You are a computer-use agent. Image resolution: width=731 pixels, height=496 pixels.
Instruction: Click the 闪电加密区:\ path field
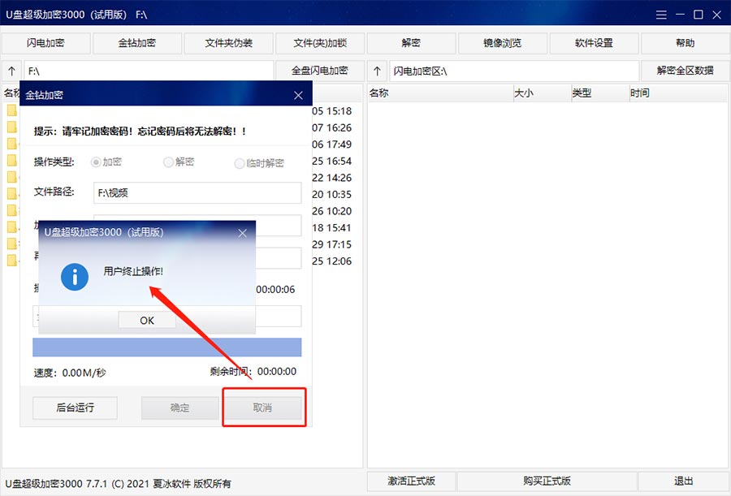(x=514, y=71)
